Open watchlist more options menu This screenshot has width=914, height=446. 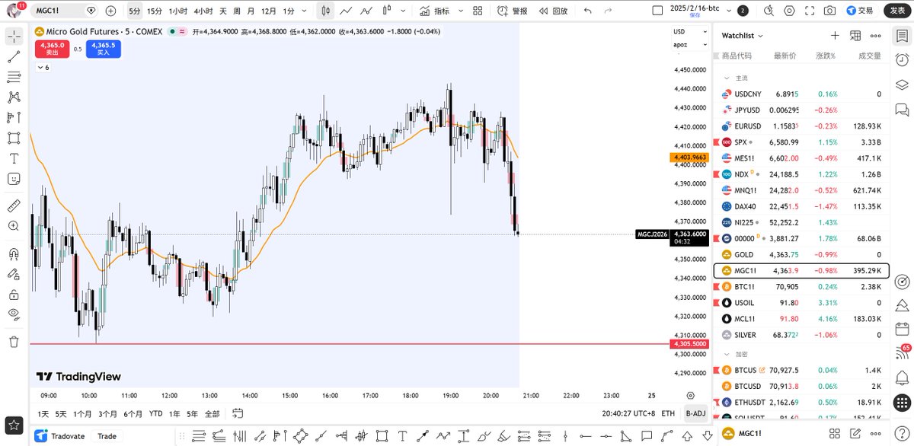pyautogui.click(x=876, y=36)
